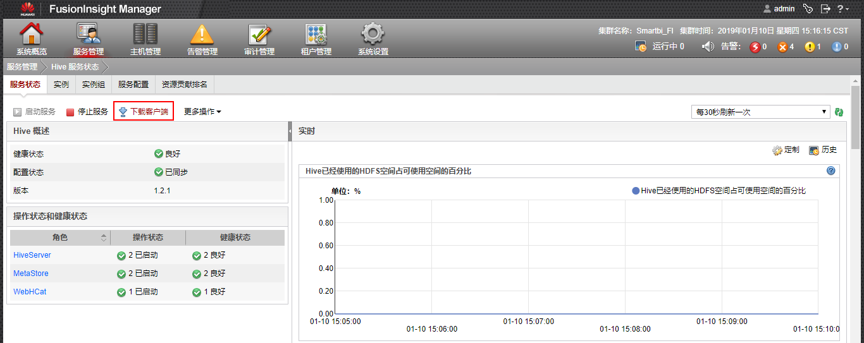Collapse the left panel via splitter handle
Viewport: 864px width, 343px height.
pyautogui.click(x=290, y=131)
